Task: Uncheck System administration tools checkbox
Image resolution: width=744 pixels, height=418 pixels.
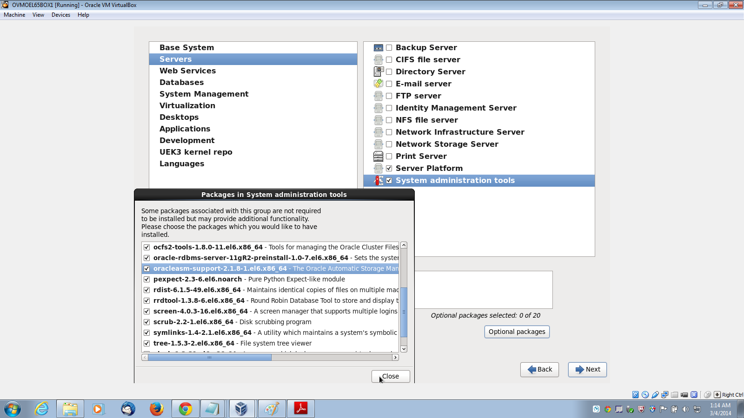Action: [x=389, y=180]
